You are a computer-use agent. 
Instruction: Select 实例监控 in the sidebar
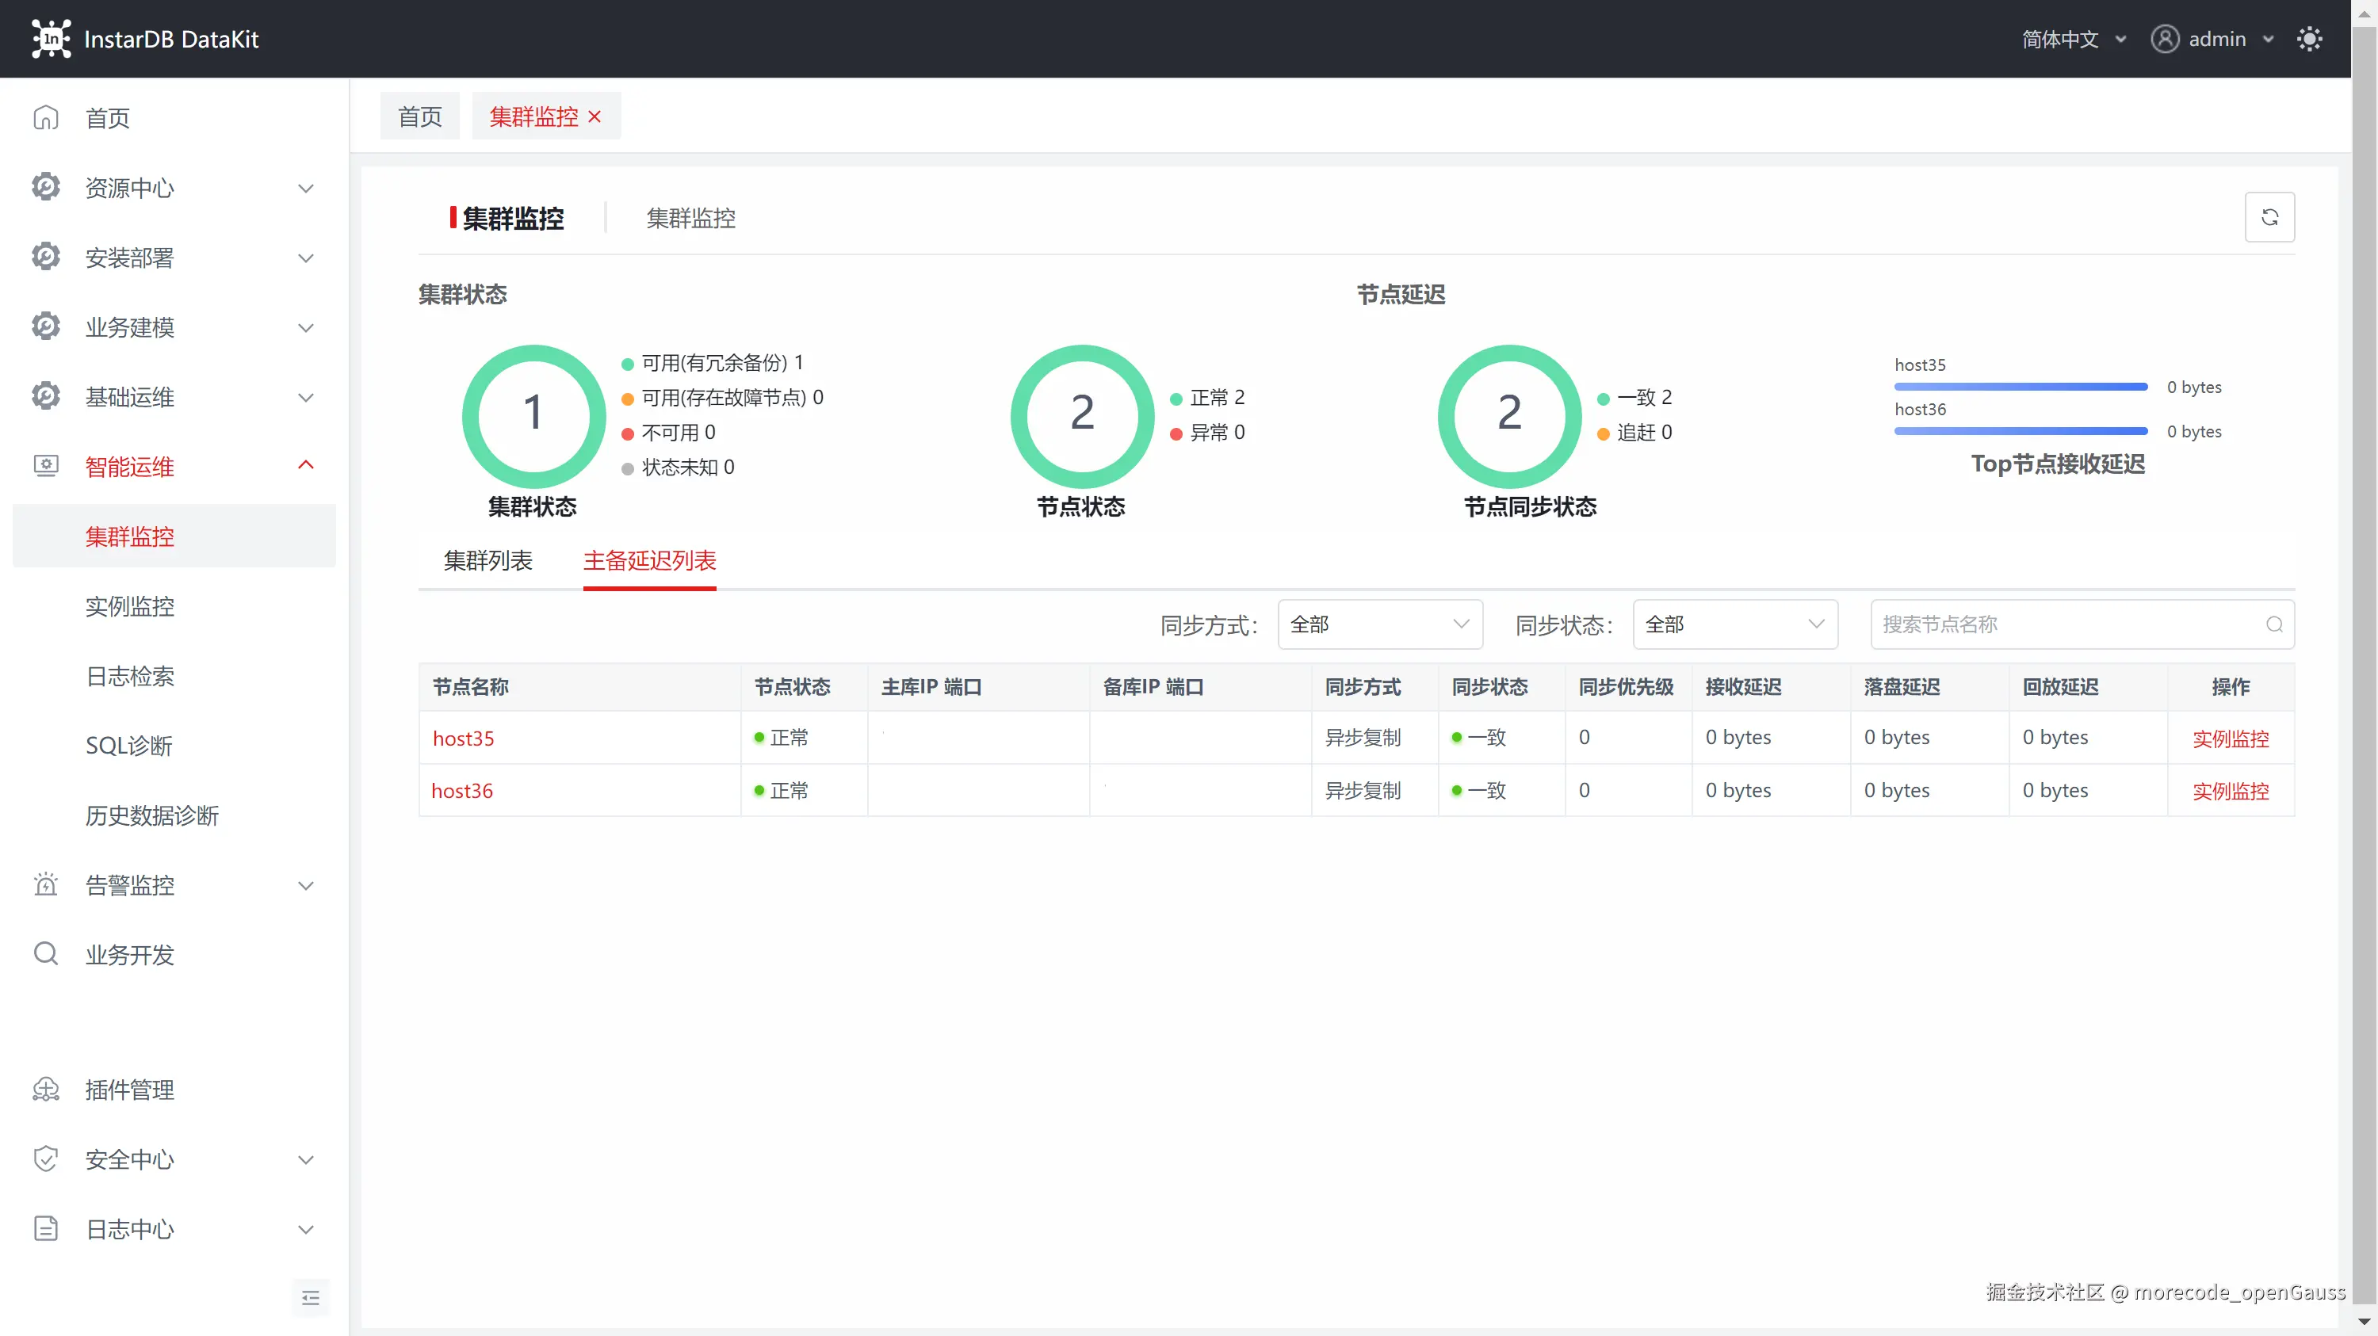tap(129, 606)
